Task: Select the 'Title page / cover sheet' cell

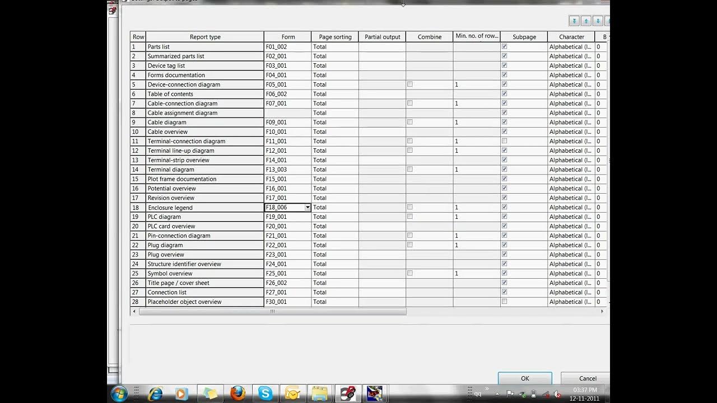Action: pyautogui.click(x=205, y=283)
